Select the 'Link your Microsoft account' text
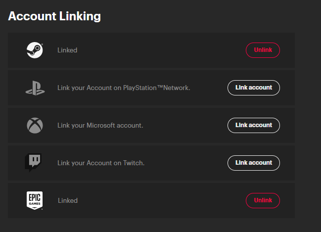The image size is (321, 232). coord(100,126)
